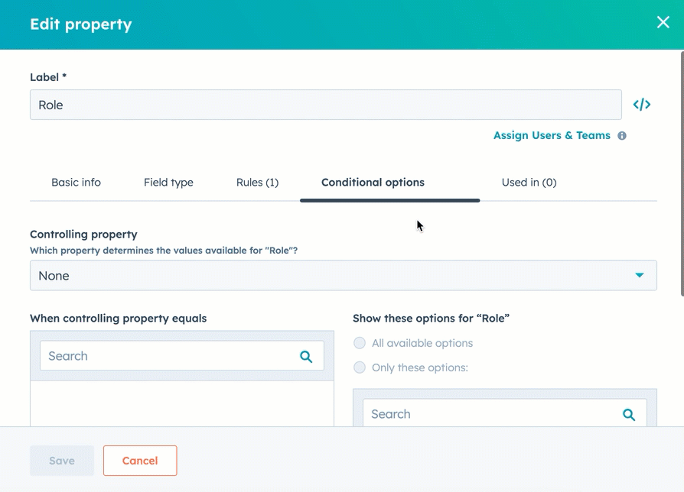Viewport: 684px width, 492px height.
Task: Select the Conditional options tab
Action: tap(373, 183)
